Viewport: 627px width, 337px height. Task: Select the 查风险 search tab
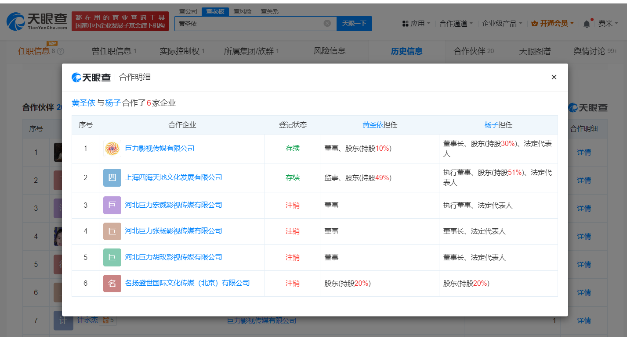[x=243, y=11]
